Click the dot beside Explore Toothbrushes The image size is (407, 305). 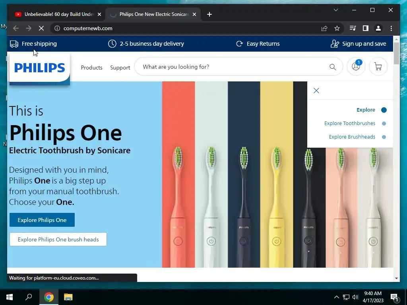click(384, 124)
